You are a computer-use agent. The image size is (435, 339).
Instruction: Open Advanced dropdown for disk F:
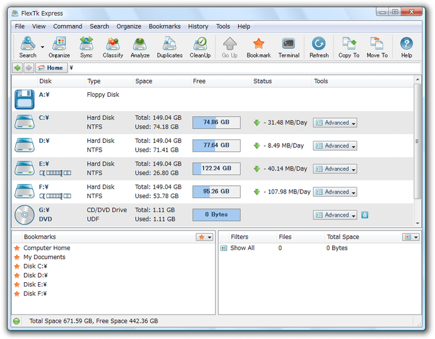click(x=335, y=192)
